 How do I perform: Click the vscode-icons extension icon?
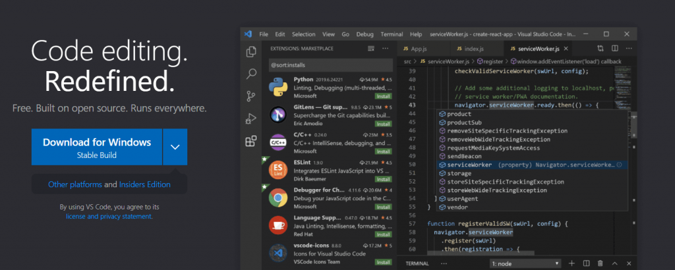pos(278,254)
